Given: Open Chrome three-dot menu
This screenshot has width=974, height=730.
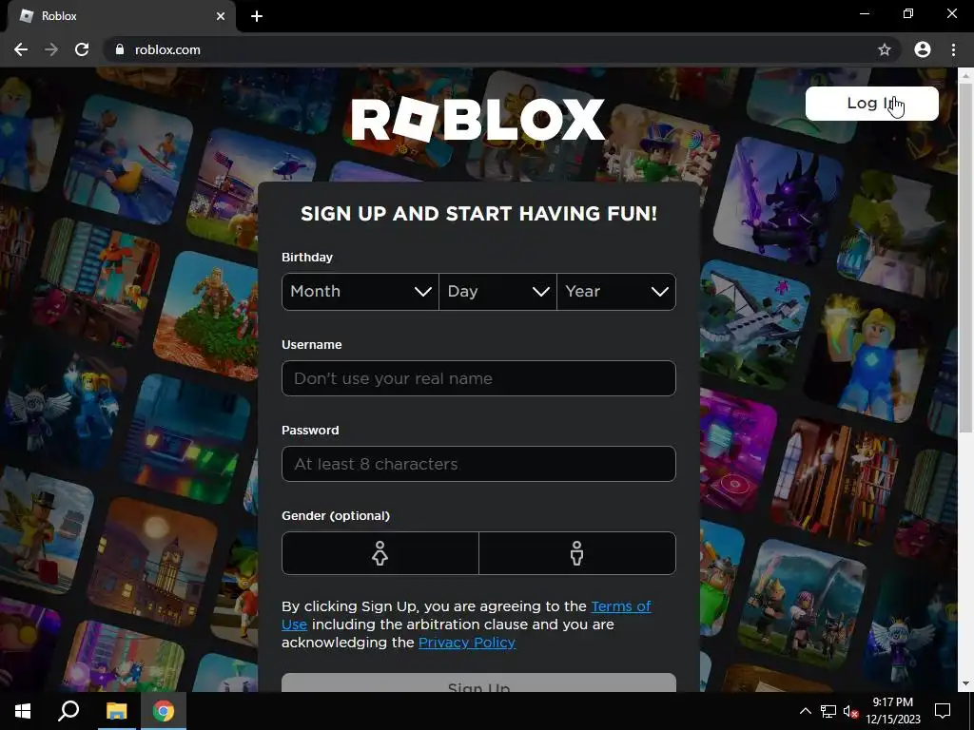Looking at the screenshot, I should [953, 49].
